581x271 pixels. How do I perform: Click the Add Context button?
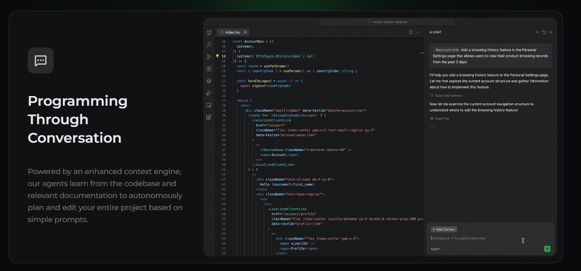[x=444, y=229]
